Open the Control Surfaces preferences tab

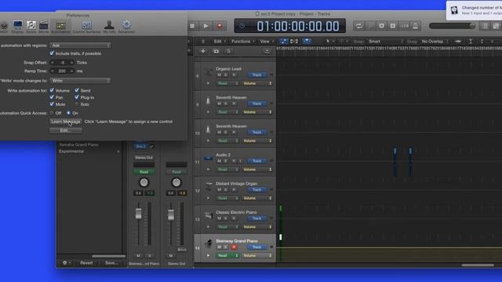pos(86,26)
